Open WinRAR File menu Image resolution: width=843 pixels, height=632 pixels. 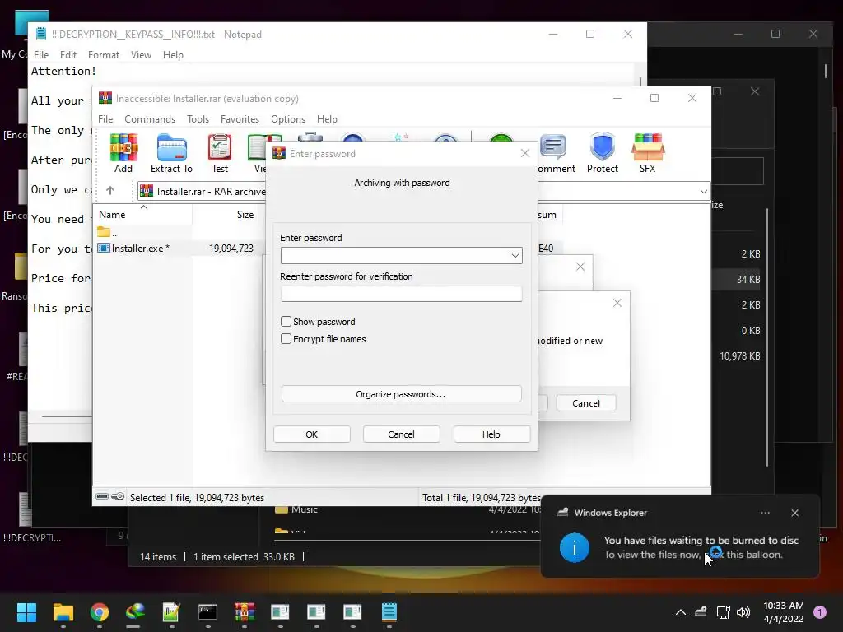(105, 119)
